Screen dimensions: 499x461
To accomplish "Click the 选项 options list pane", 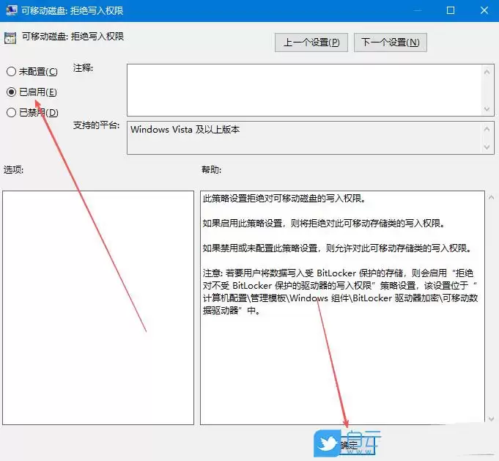I will tap(98, 308).
